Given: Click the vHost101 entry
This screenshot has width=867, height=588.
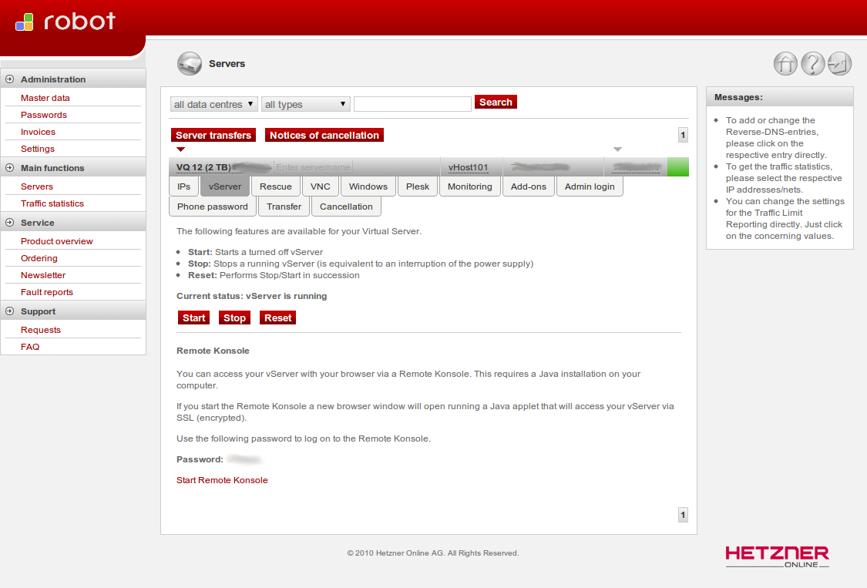Looking at the screenshot, I should click(468, 167).
